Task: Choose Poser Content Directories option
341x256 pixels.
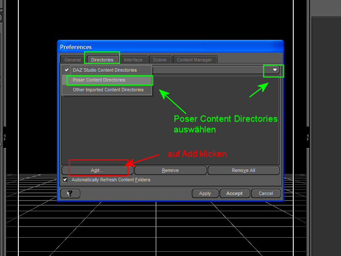Action: pos(107,80)
